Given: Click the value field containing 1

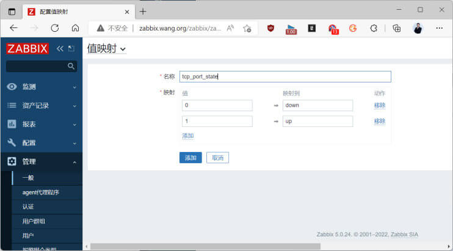Looking at the screenshot, I should pyautogui.click(x=217, y=121).
